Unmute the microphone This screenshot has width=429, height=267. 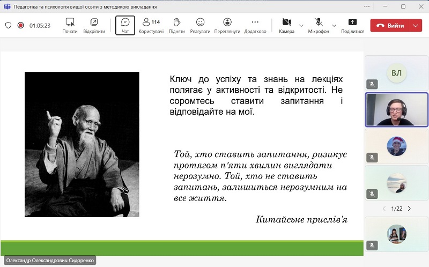[x=319, y=25]
